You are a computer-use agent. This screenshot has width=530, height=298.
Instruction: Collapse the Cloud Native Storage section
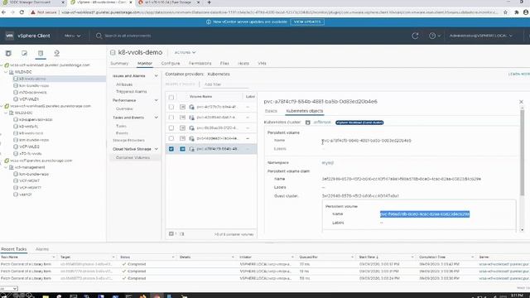click(157, 149)
